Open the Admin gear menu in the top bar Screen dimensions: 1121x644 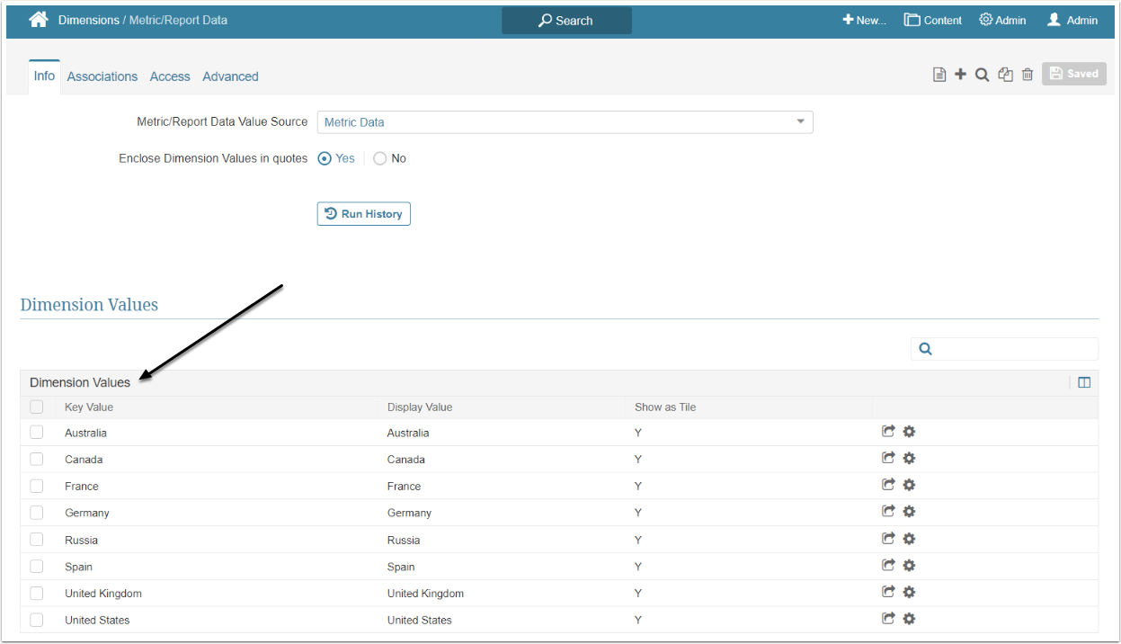[x=1002, y=20]
